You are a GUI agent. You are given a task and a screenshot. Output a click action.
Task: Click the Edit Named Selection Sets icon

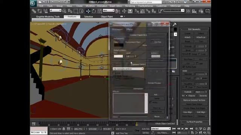[x=160, y=11]
